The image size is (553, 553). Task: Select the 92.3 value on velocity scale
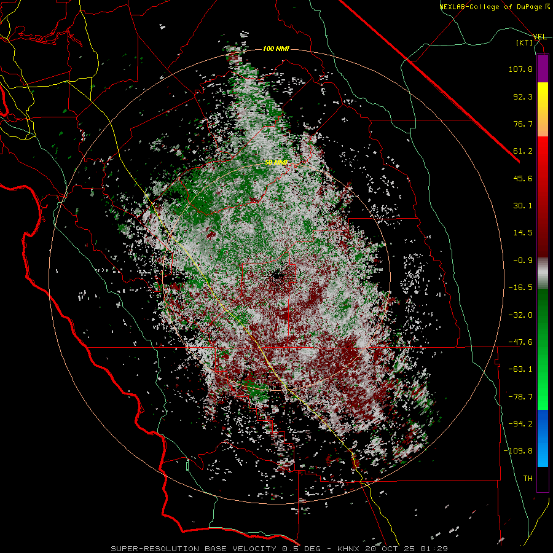pos(523,96)
